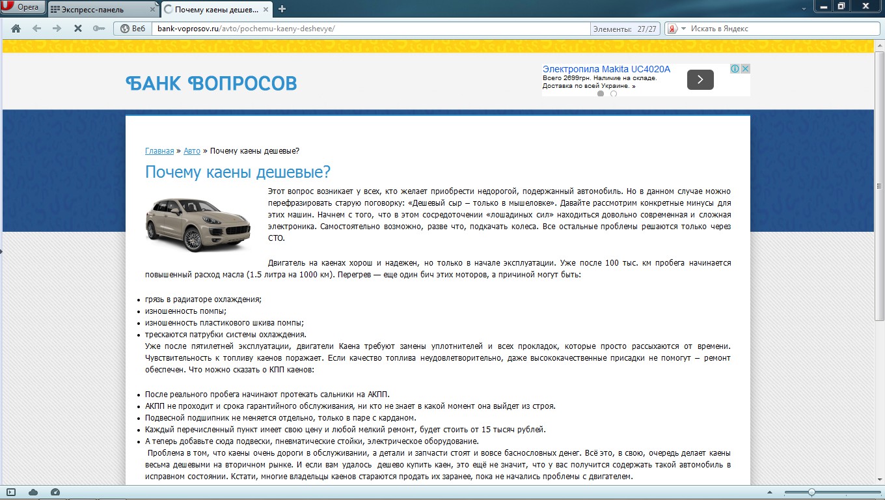
Task: Click the line about Подвесной подшипник
Action: tap(280, 418)
